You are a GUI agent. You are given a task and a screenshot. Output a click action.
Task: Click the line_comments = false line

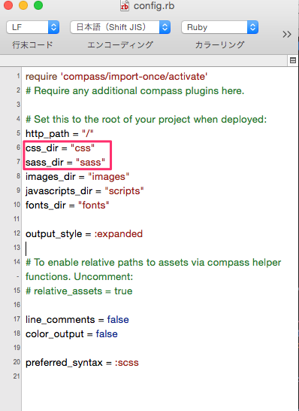point(77,319)
